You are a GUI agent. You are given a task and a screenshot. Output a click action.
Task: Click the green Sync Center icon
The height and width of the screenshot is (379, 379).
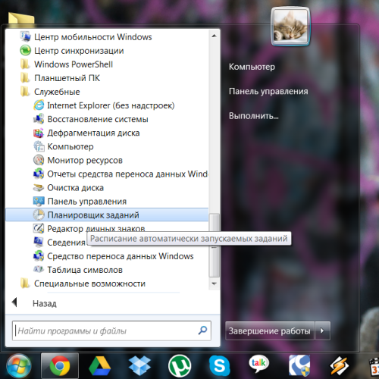click(25, 51)
